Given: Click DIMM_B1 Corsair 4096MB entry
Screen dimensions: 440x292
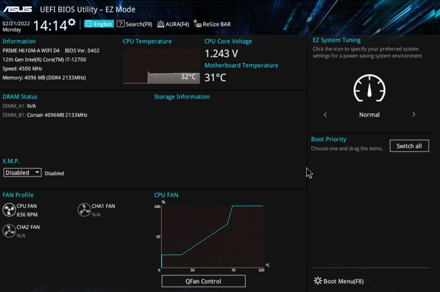Looking at the screenshot, I should click(x=45, y=115).
